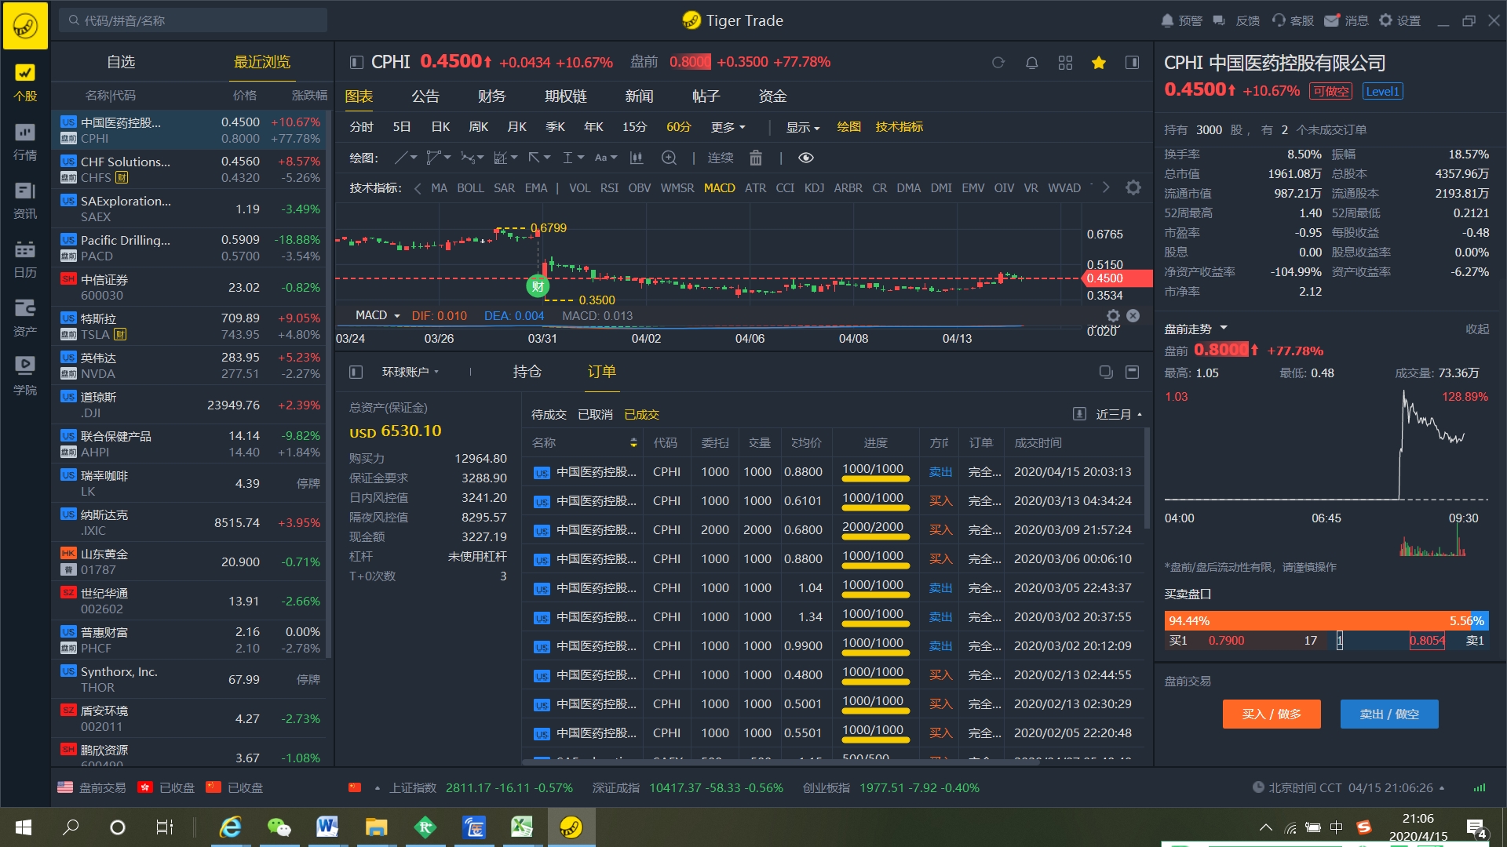Open WeChat from the Windows taskbar
Screen dimensions: 1507x847
(279, 827)
